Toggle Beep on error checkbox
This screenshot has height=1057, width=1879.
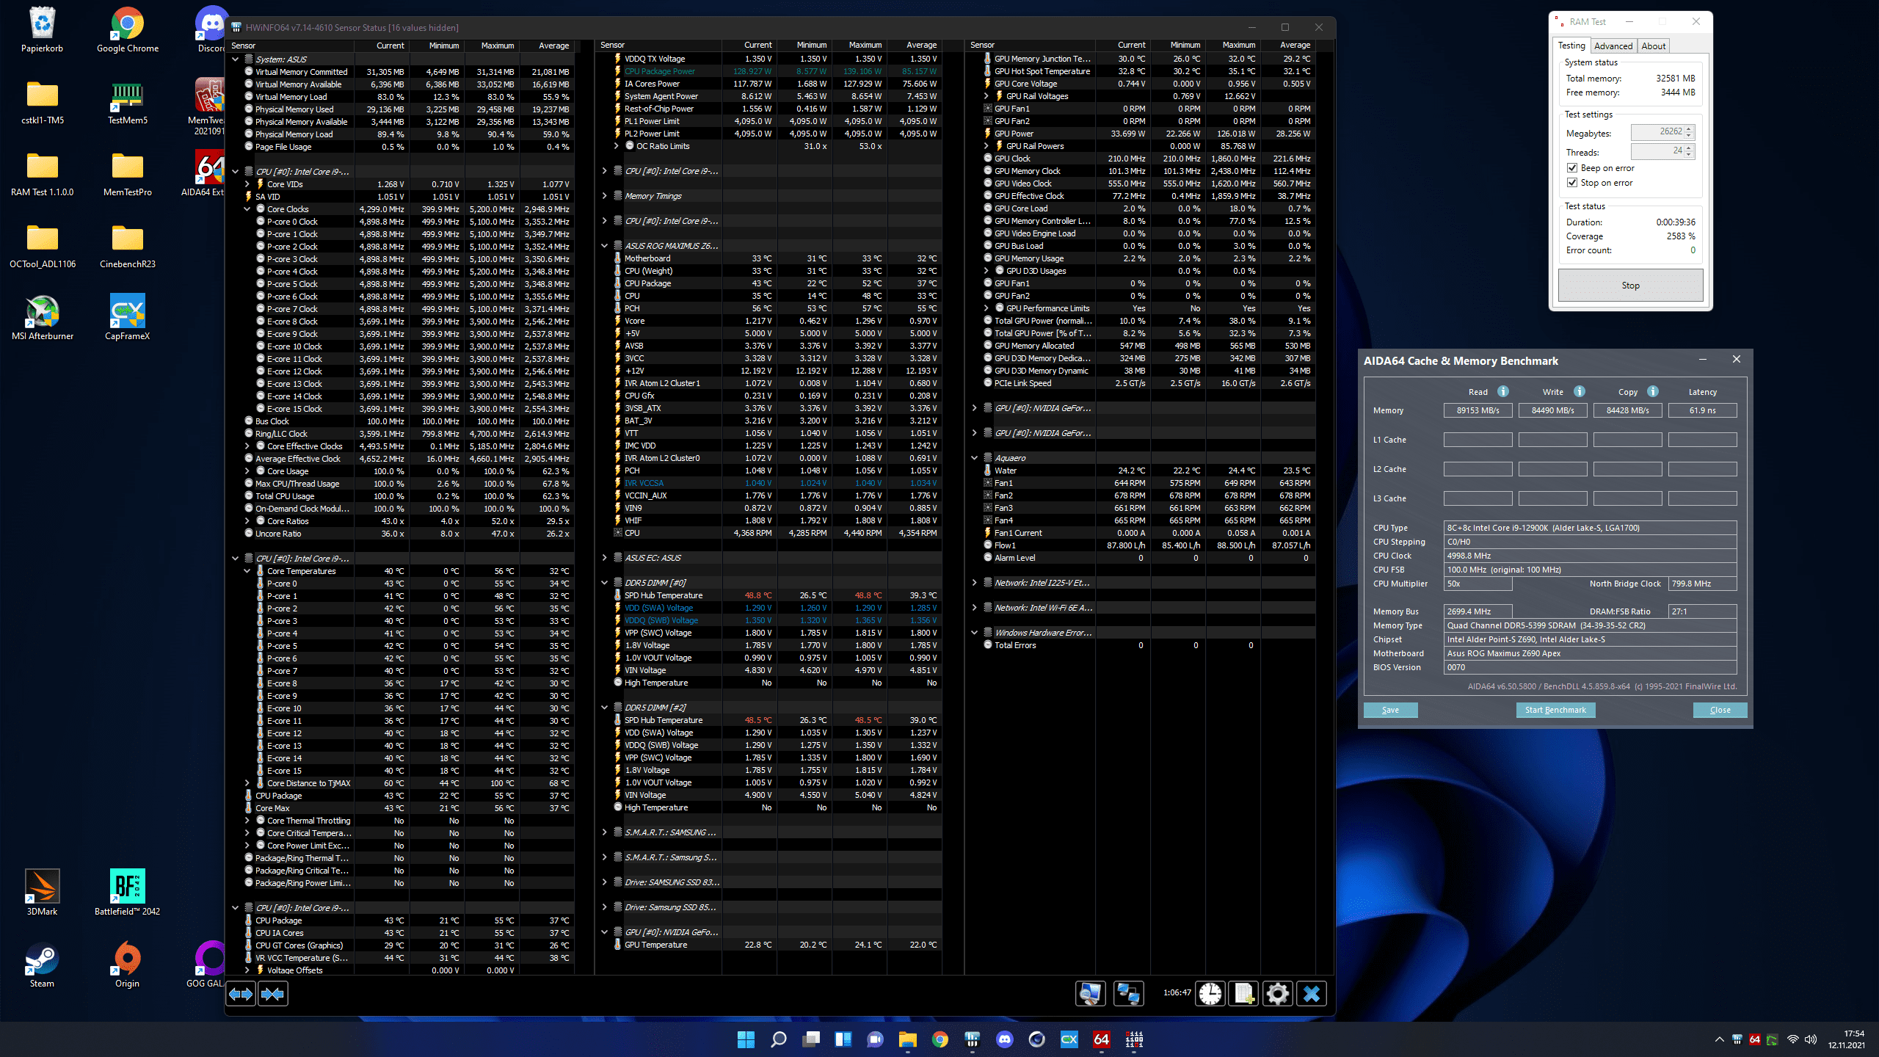[x=1573, y=168]
